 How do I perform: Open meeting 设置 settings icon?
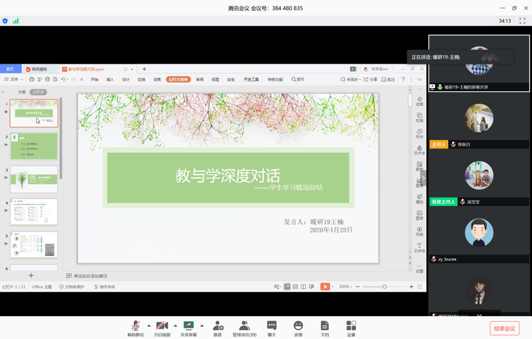coord(351,326)
